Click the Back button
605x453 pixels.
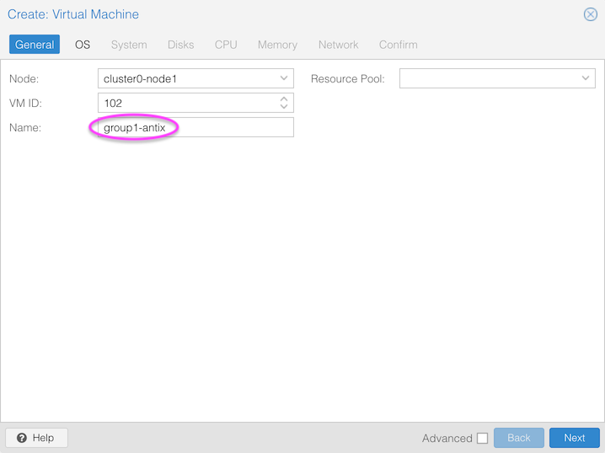[518, 438]
